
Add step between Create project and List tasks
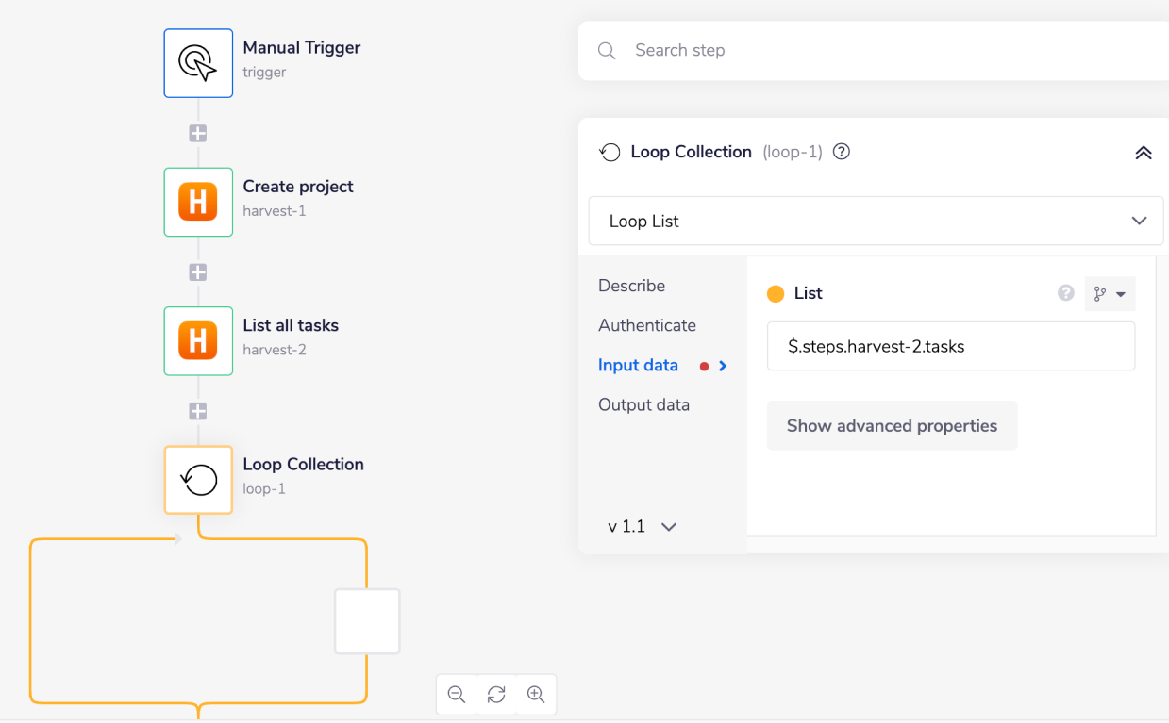tap(198, 272)
